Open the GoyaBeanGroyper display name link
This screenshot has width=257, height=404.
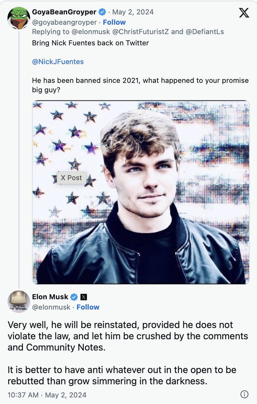[x=64, y=12]
